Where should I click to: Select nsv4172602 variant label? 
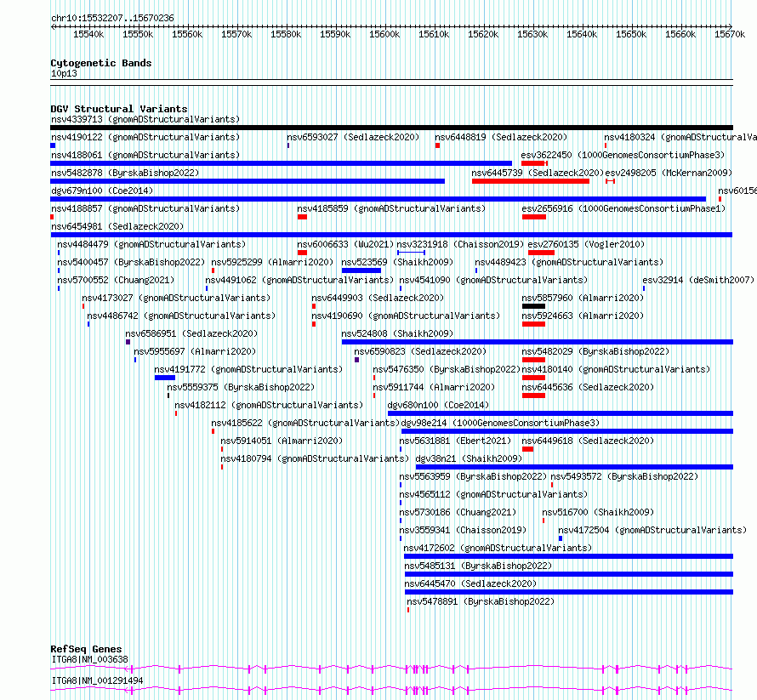(498, 548)
